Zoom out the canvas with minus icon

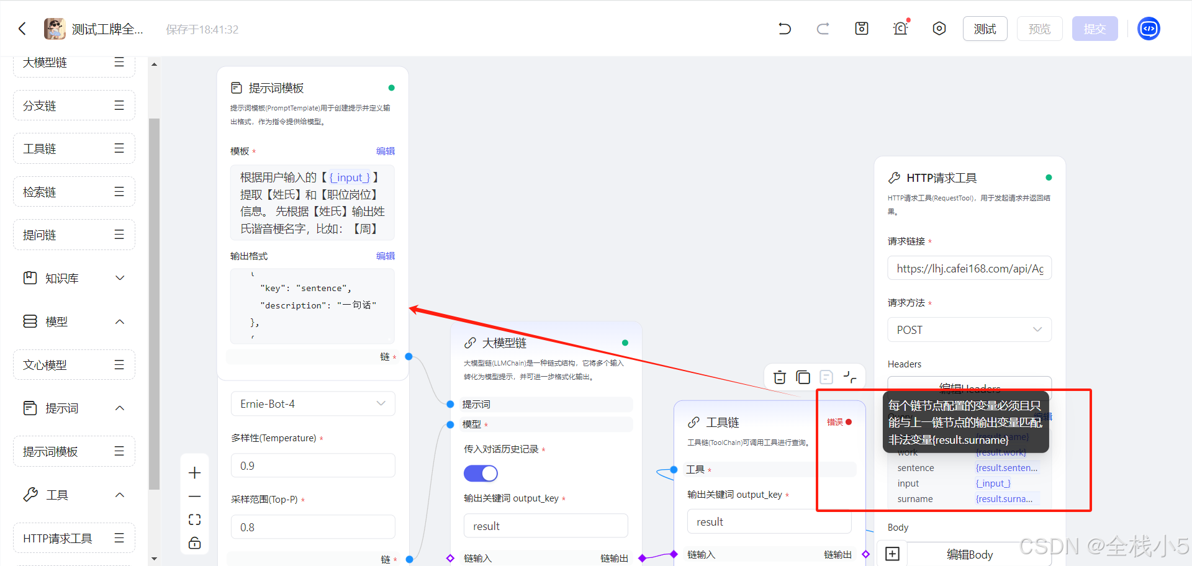tap(194, 496)
